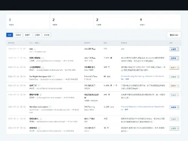Screen dimensions: 188x141
Task: Expand the Northgate Aerospace description via '展開' link
Action: (127, 79)
